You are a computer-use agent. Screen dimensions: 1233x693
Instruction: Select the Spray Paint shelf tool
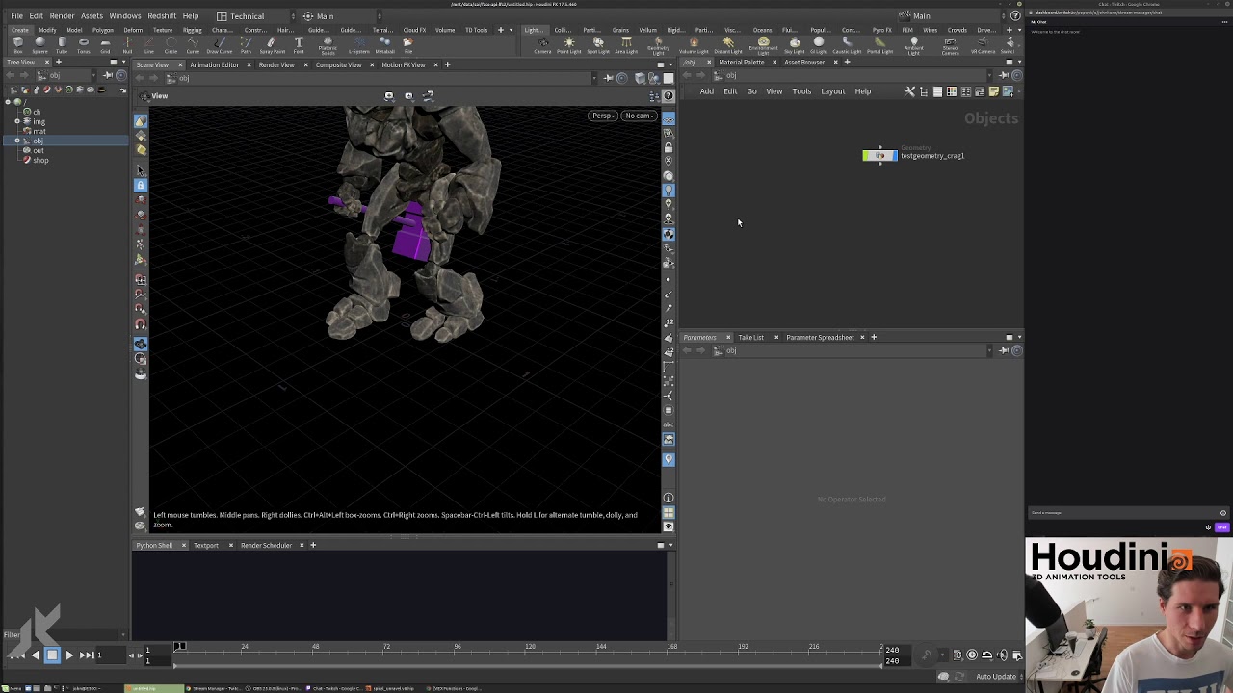click(x=272, y=44)
